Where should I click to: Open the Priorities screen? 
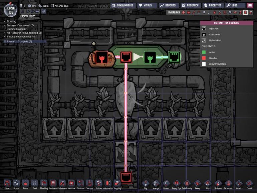(x=213, y=5)
